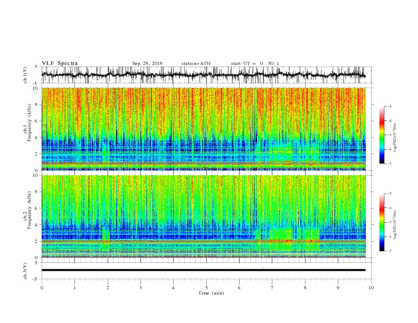Screen dimensions: 418x323
Task: Click the time axis tick label "10"
Action: tap(371, 288)
